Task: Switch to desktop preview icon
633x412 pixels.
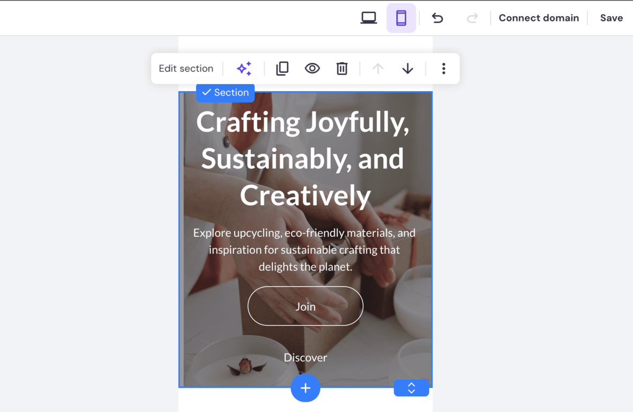Action: (x=369, y=17)
